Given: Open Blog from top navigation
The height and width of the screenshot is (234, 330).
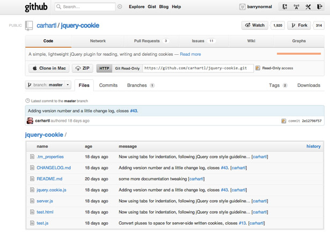Looking at the screenshot, I should (x=164, y=7).
